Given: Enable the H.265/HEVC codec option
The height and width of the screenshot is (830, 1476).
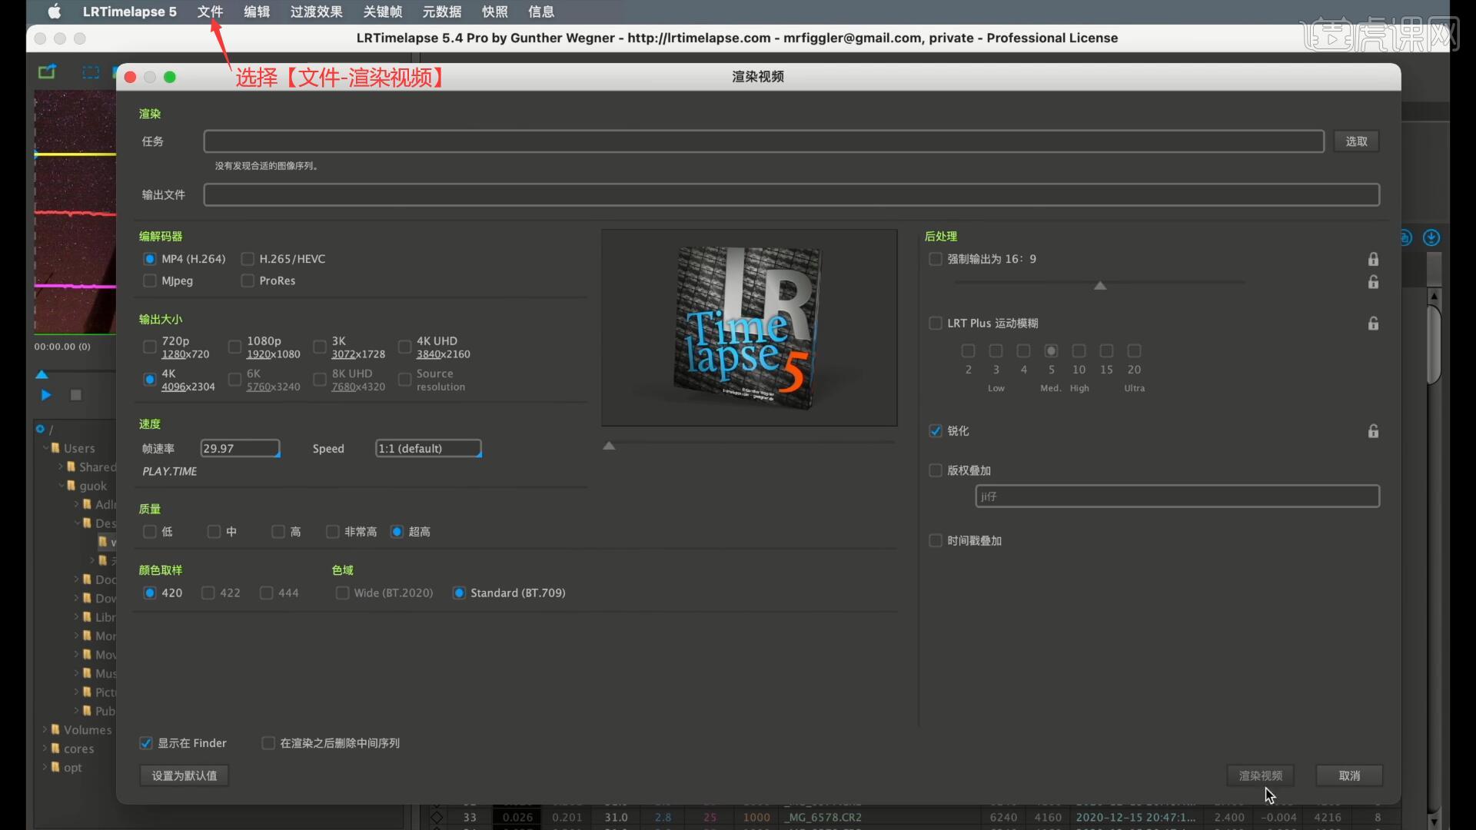Looking at the screenshot, I should click(248, 259).
